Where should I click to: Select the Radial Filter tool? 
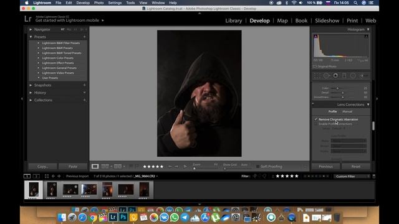point(353,76)
